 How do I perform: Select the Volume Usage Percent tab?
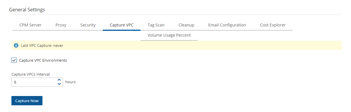(x=169, y=35)
